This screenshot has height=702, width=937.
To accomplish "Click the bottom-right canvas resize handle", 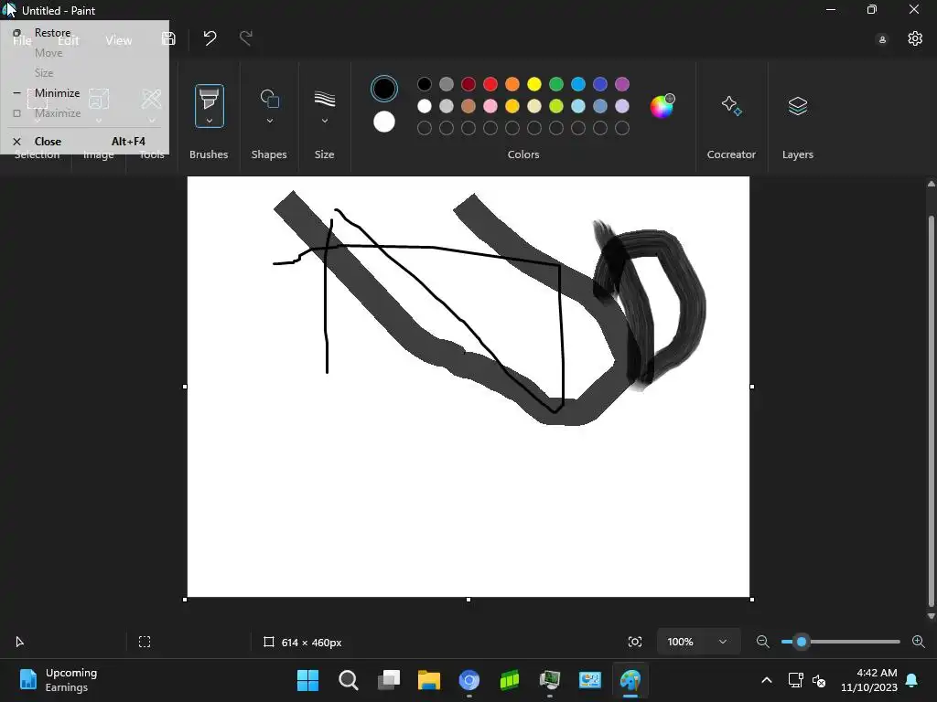I will 752,600.
